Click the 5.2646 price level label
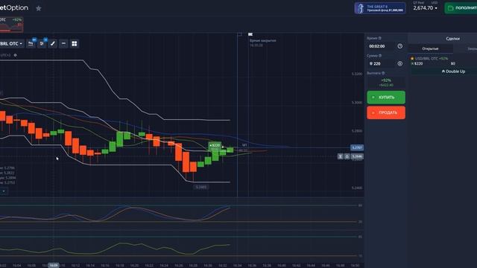Image resolution: width=477 pixels, height=268 pixels. click(357, 156)
